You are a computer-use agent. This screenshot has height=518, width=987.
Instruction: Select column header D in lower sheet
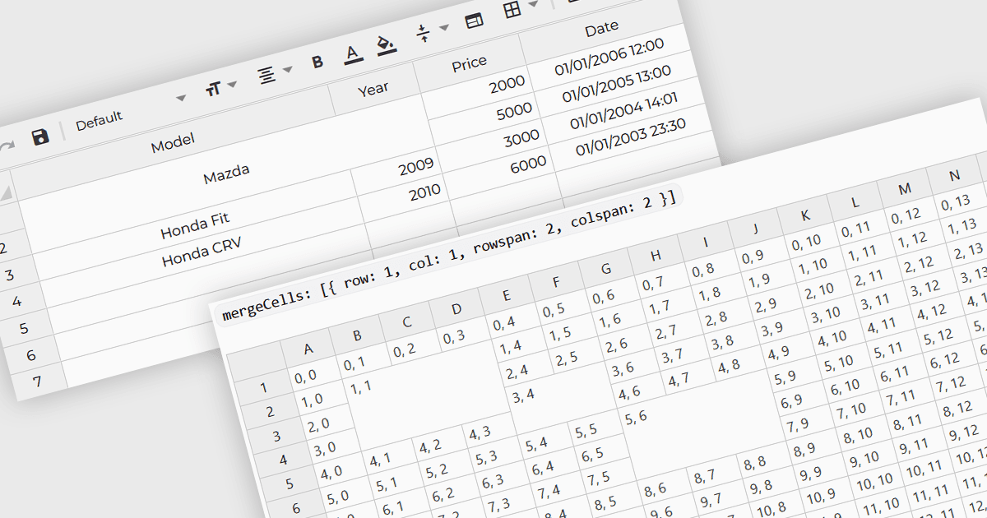click(456, 308)
